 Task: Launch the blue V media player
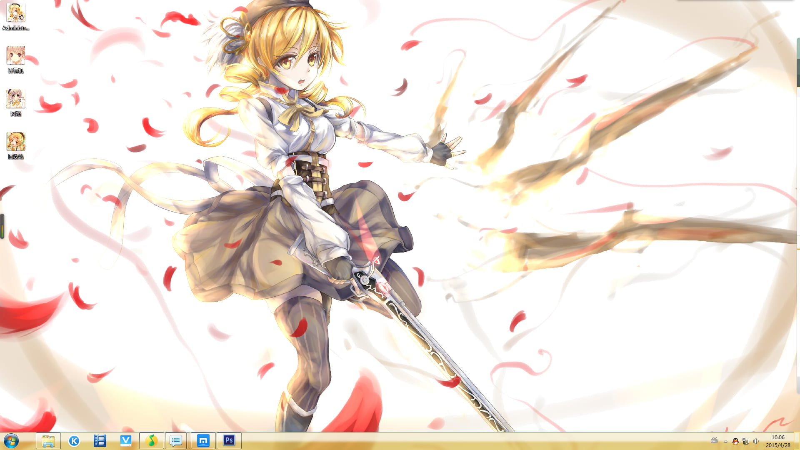pyautogui.click(x=126, y=440)
